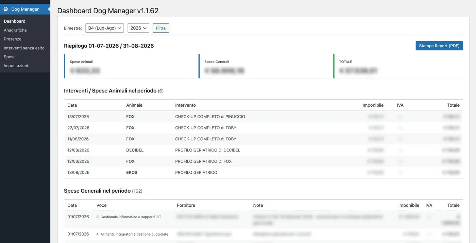Click the Animale column header
The image size is (476, 243).
pos(134,105)
